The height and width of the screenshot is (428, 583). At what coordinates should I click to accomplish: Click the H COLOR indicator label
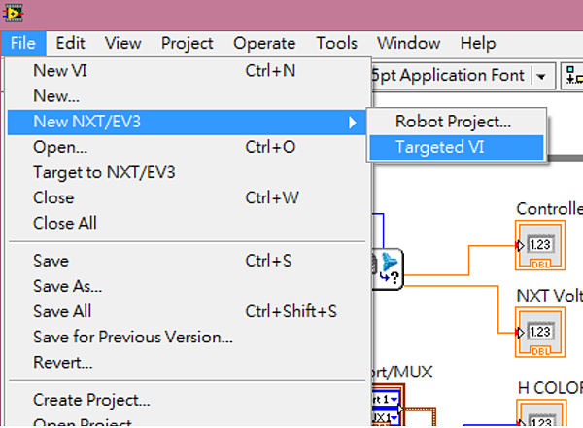coord(550,388)
